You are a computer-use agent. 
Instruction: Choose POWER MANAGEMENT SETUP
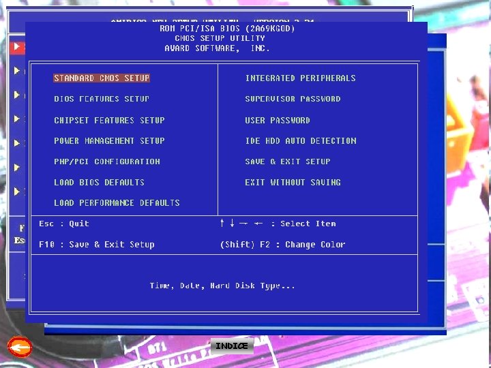pos(109,141)
